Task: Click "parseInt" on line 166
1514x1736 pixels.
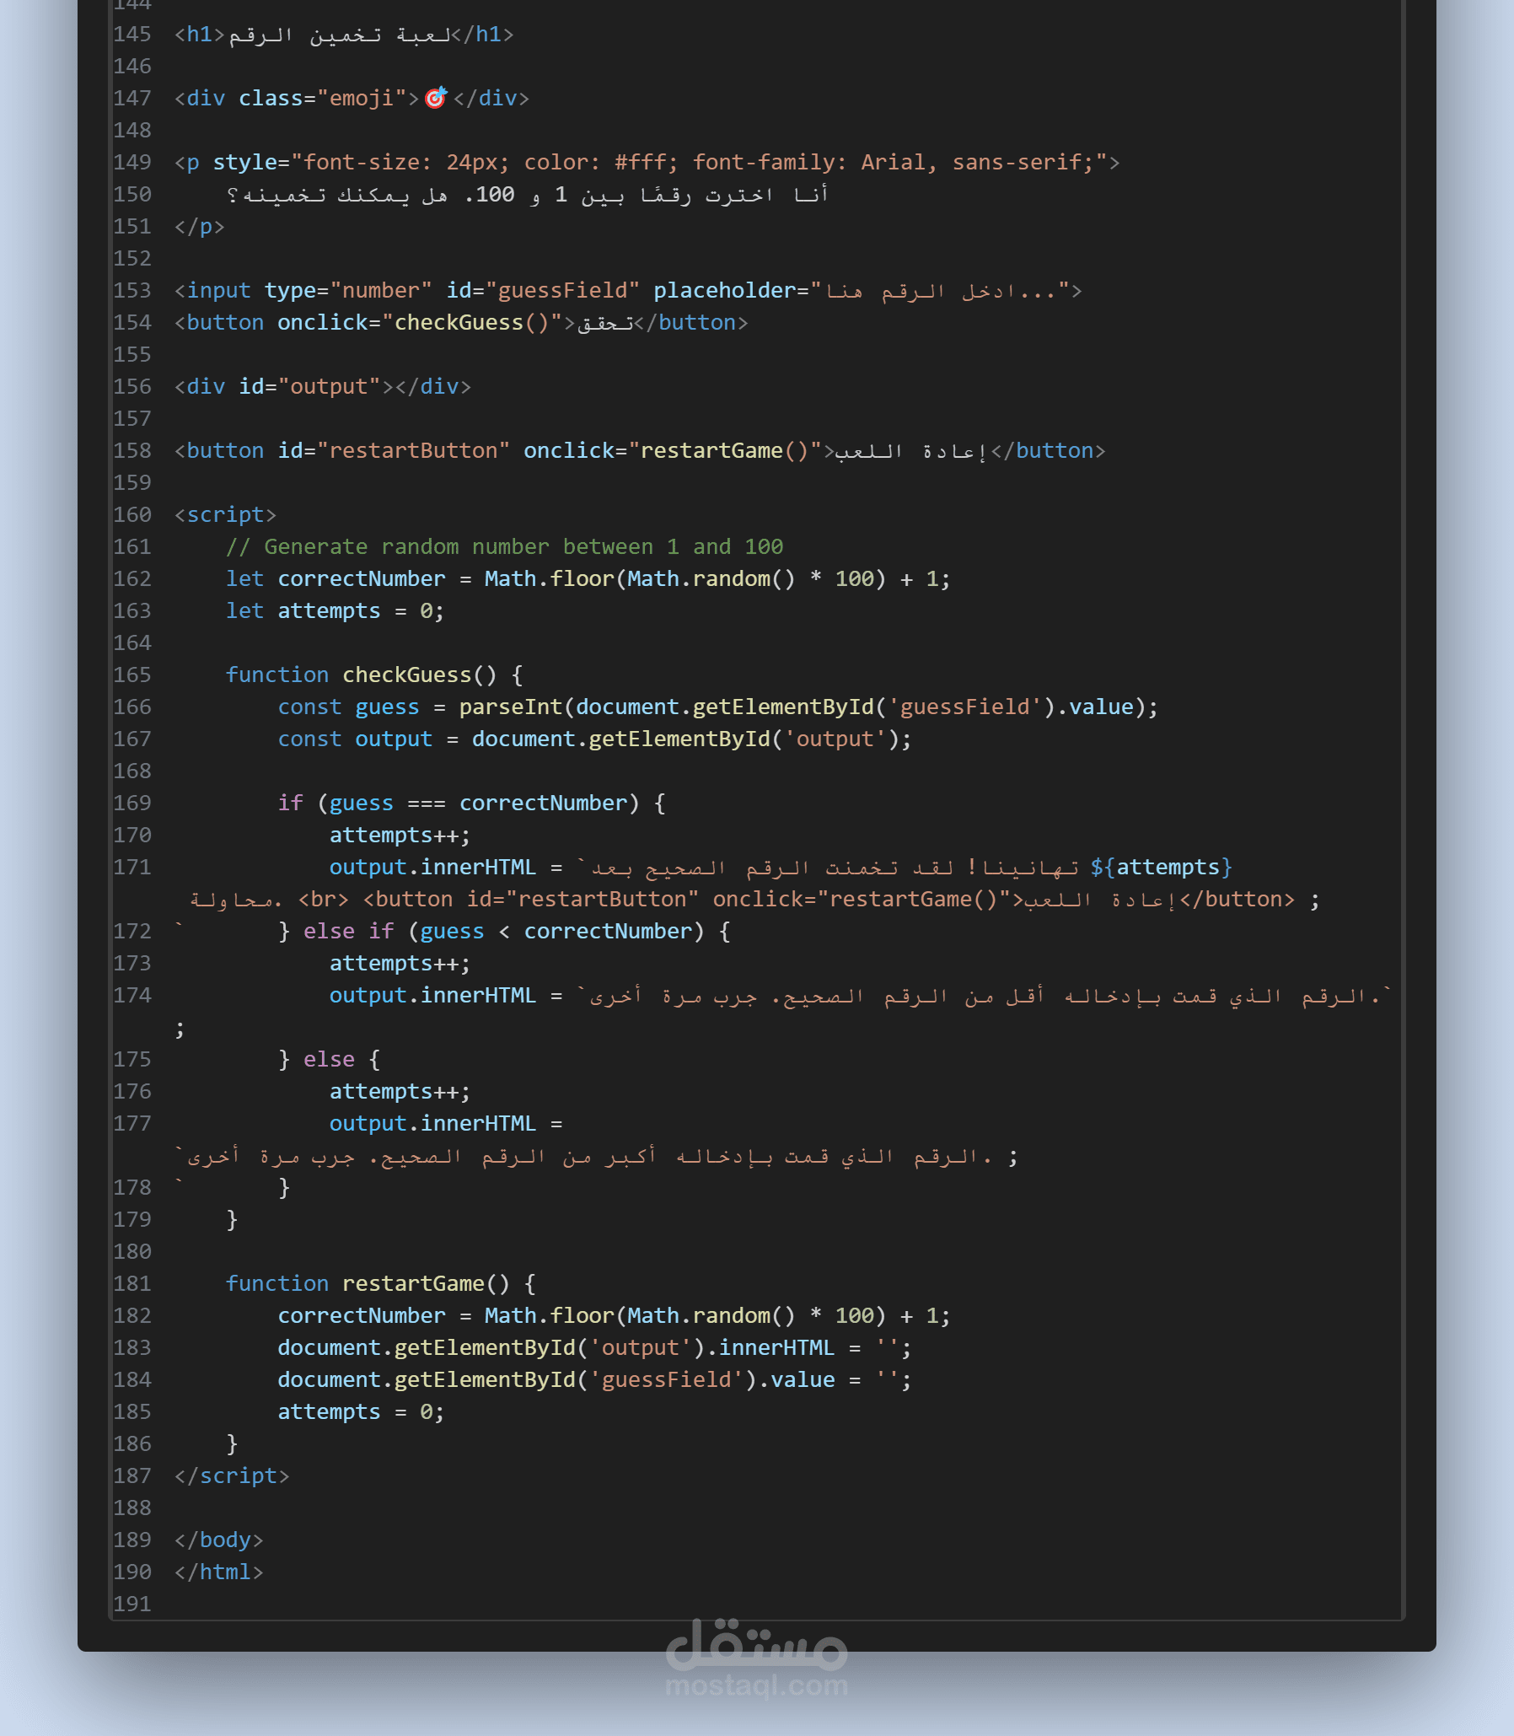Action: pyautogui.click(x=510, y=707)
